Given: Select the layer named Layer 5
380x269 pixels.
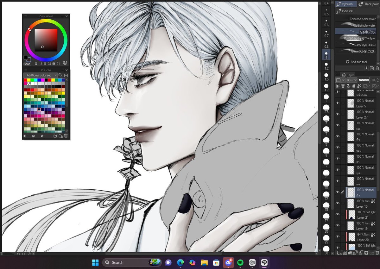Looking at the screenshot, I should point(356,103).
